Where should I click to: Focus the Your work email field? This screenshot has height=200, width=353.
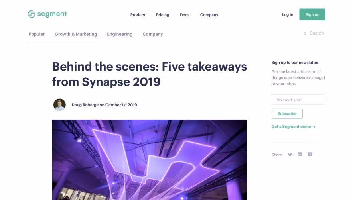(x=298, y=100)
